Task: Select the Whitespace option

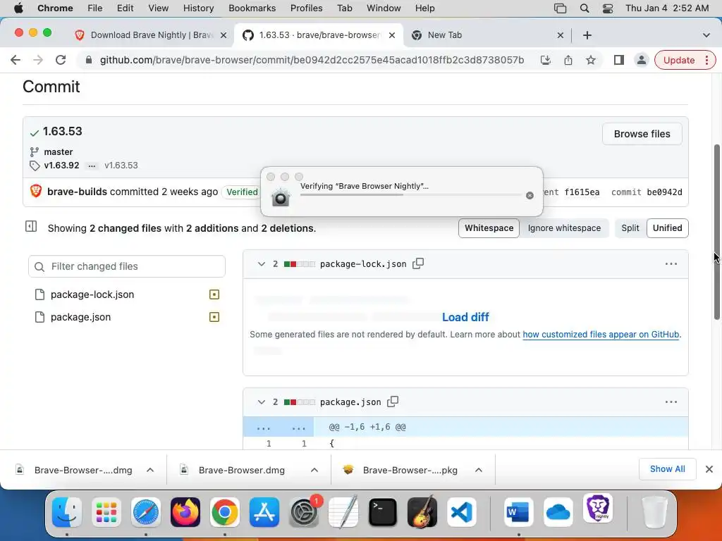Action: [489, 228]
